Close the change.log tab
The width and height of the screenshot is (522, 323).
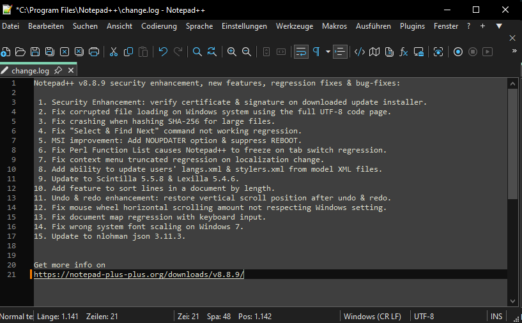point(70,70)
